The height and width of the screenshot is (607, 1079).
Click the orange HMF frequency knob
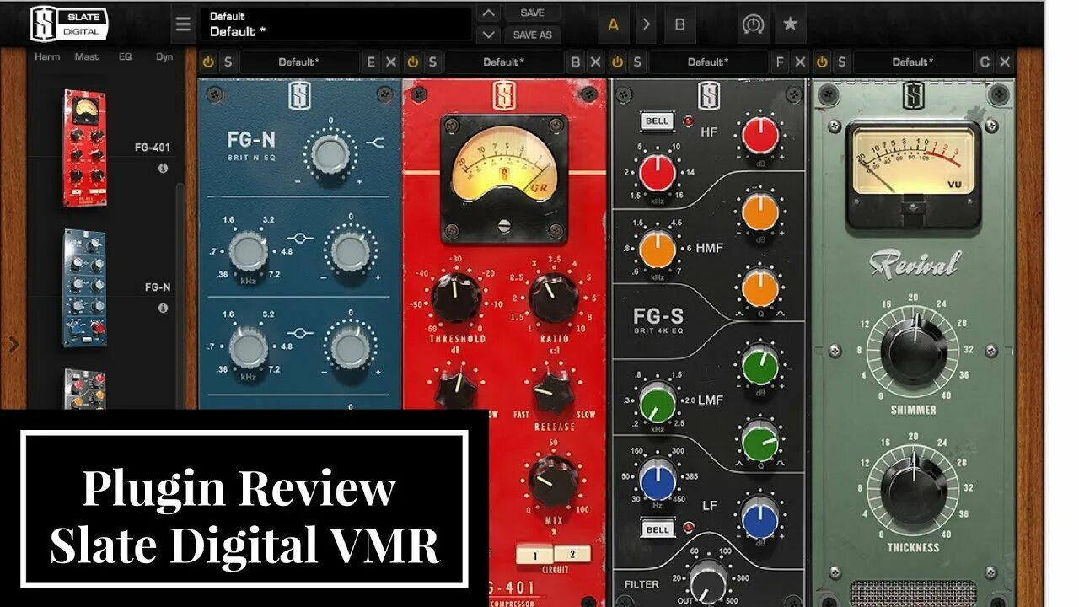658,250
